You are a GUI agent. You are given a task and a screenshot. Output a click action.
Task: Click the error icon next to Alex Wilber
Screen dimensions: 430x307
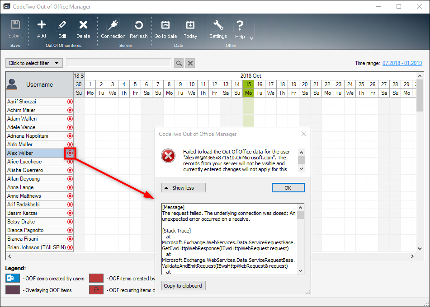pos(70,153)
